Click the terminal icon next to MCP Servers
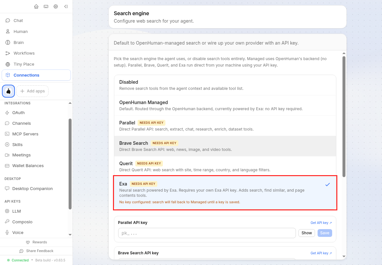 [x=7, y=134]
